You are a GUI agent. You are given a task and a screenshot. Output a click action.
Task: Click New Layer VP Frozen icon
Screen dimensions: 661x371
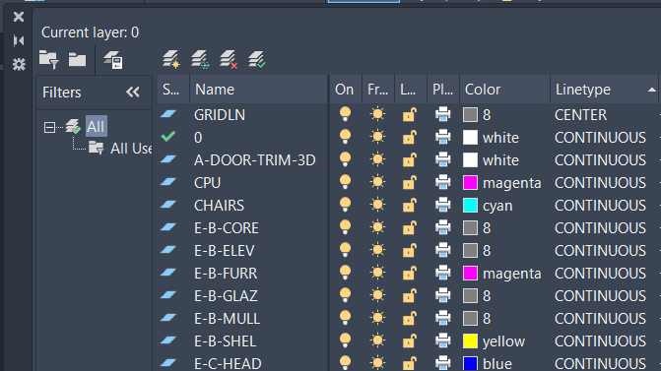[200, 59]
